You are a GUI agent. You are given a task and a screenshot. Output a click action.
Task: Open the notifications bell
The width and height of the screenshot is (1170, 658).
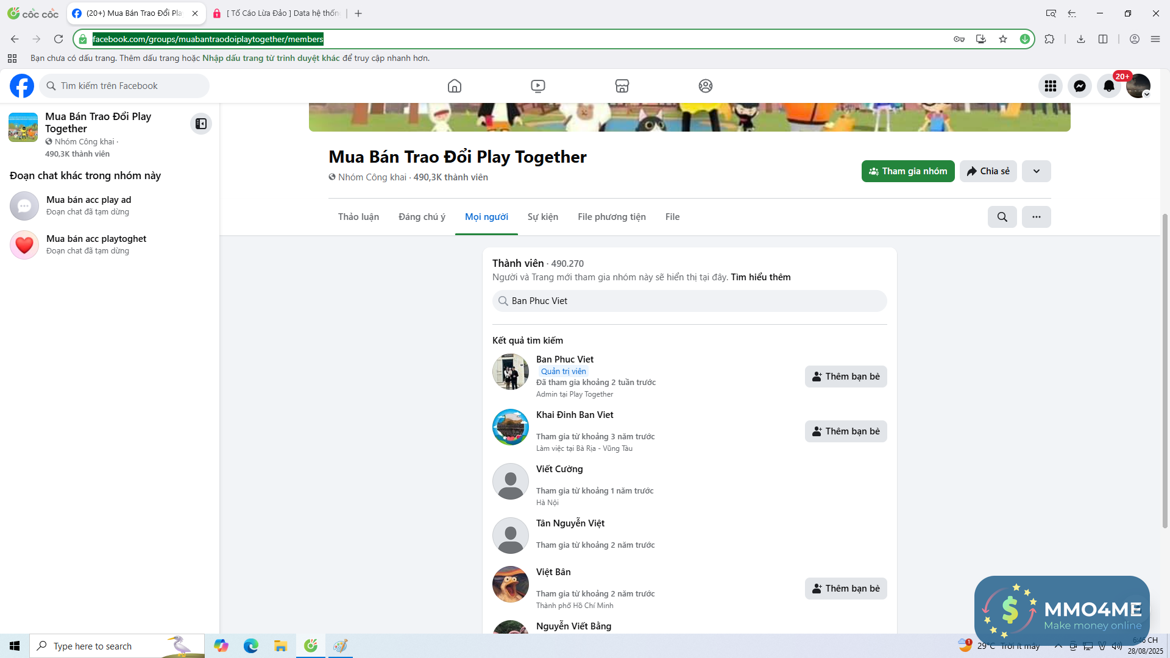pyautogui.click(x=1108, y=86)
